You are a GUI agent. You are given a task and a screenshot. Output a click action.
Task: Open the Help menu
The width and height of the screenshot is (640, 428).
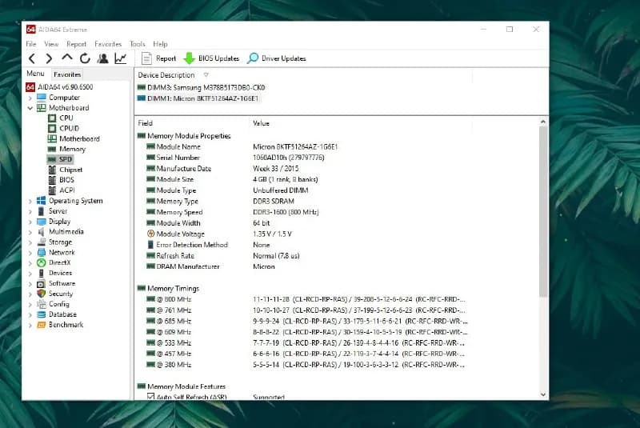160,44
